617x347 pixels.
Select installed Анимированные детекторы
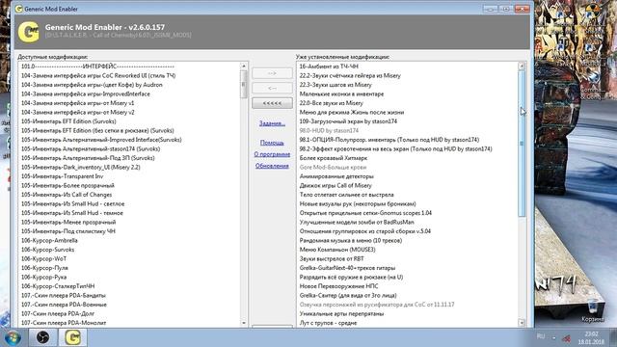[x=336, y=176]
